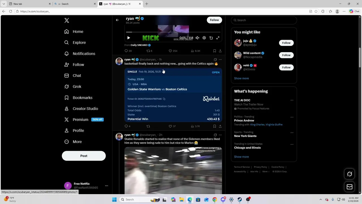Show more trends in What's happening
Viewport: 362px width, 204px height.
(242, 157)
